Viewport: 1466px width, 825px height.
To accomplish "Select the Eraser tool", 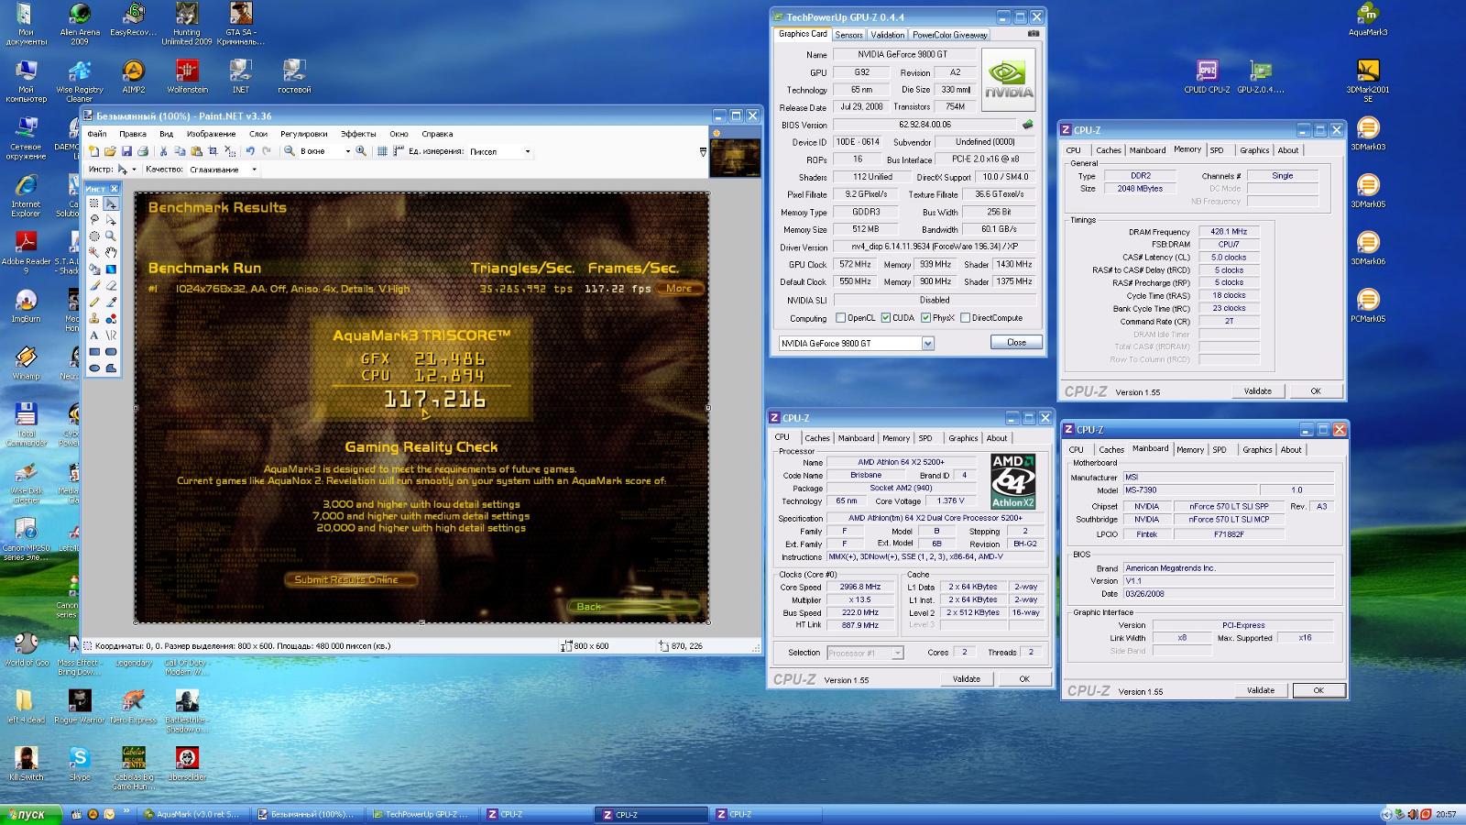I will click(111, 285).
